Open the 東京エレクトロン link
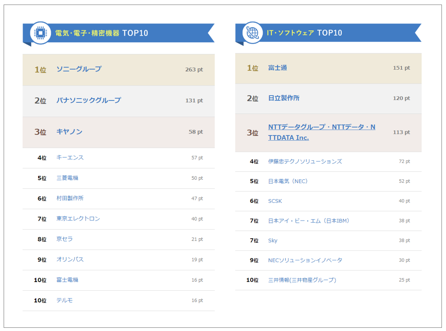Screen dimensions: 446x331 coord(78,219)
